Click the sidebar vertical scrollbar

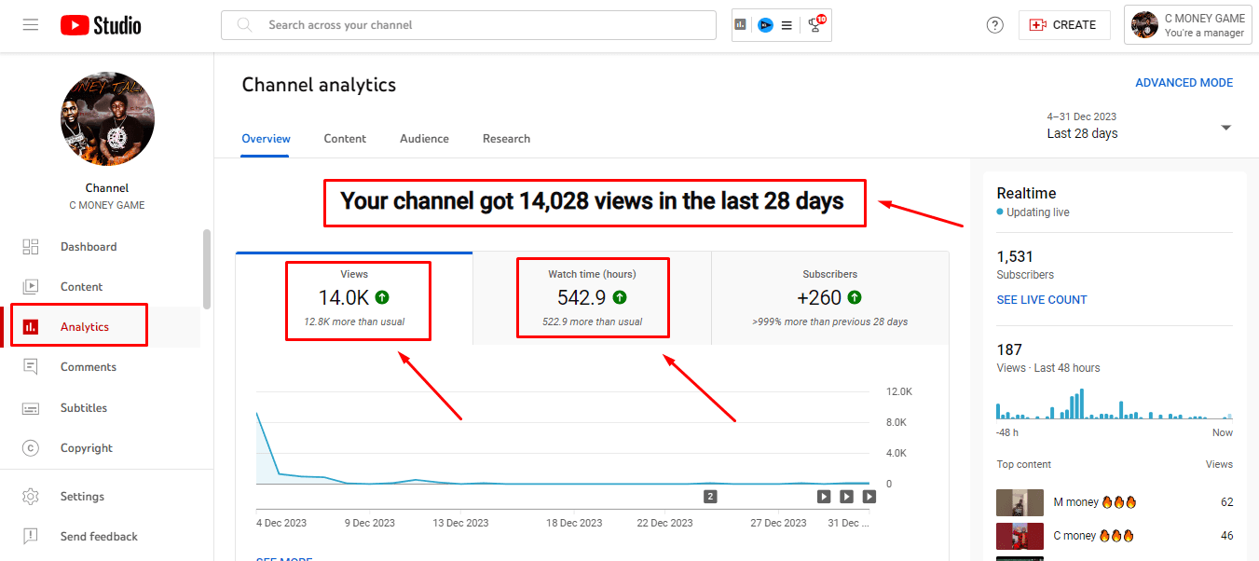pos(207,269)
